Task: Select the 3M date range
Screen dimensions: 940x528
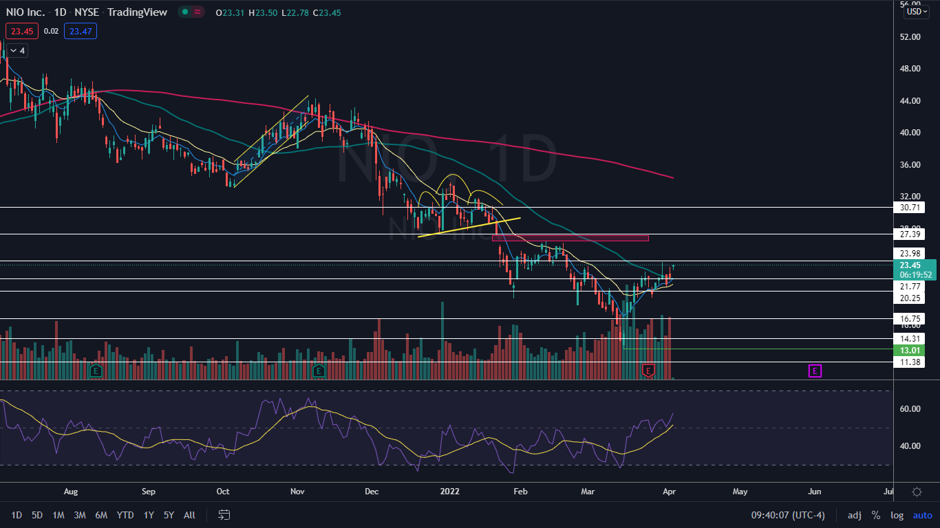Action: tap(80, 515)
